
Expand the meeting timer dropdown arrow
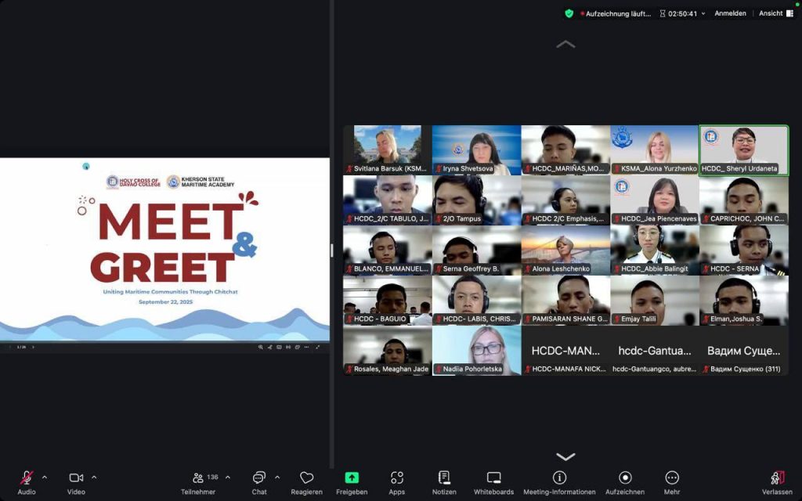(x=703, y=14)
